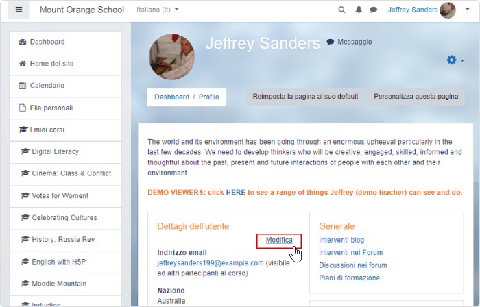Click the Nazione label

[x=171, y=291]
